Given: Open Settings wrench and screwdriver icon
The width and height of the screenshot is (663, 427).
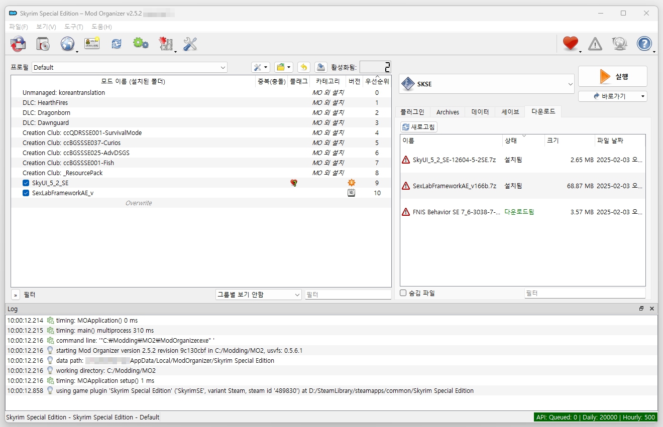Looking at the screenshot, I should point(190,44).
